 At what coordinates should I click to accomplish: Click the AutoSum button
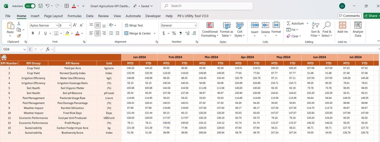coord(295,23)
